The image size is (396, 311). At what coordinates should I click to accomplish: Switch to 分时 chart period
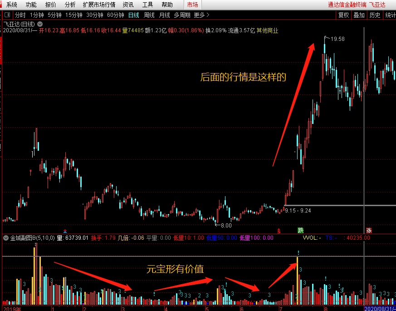(x=20, y=15)
